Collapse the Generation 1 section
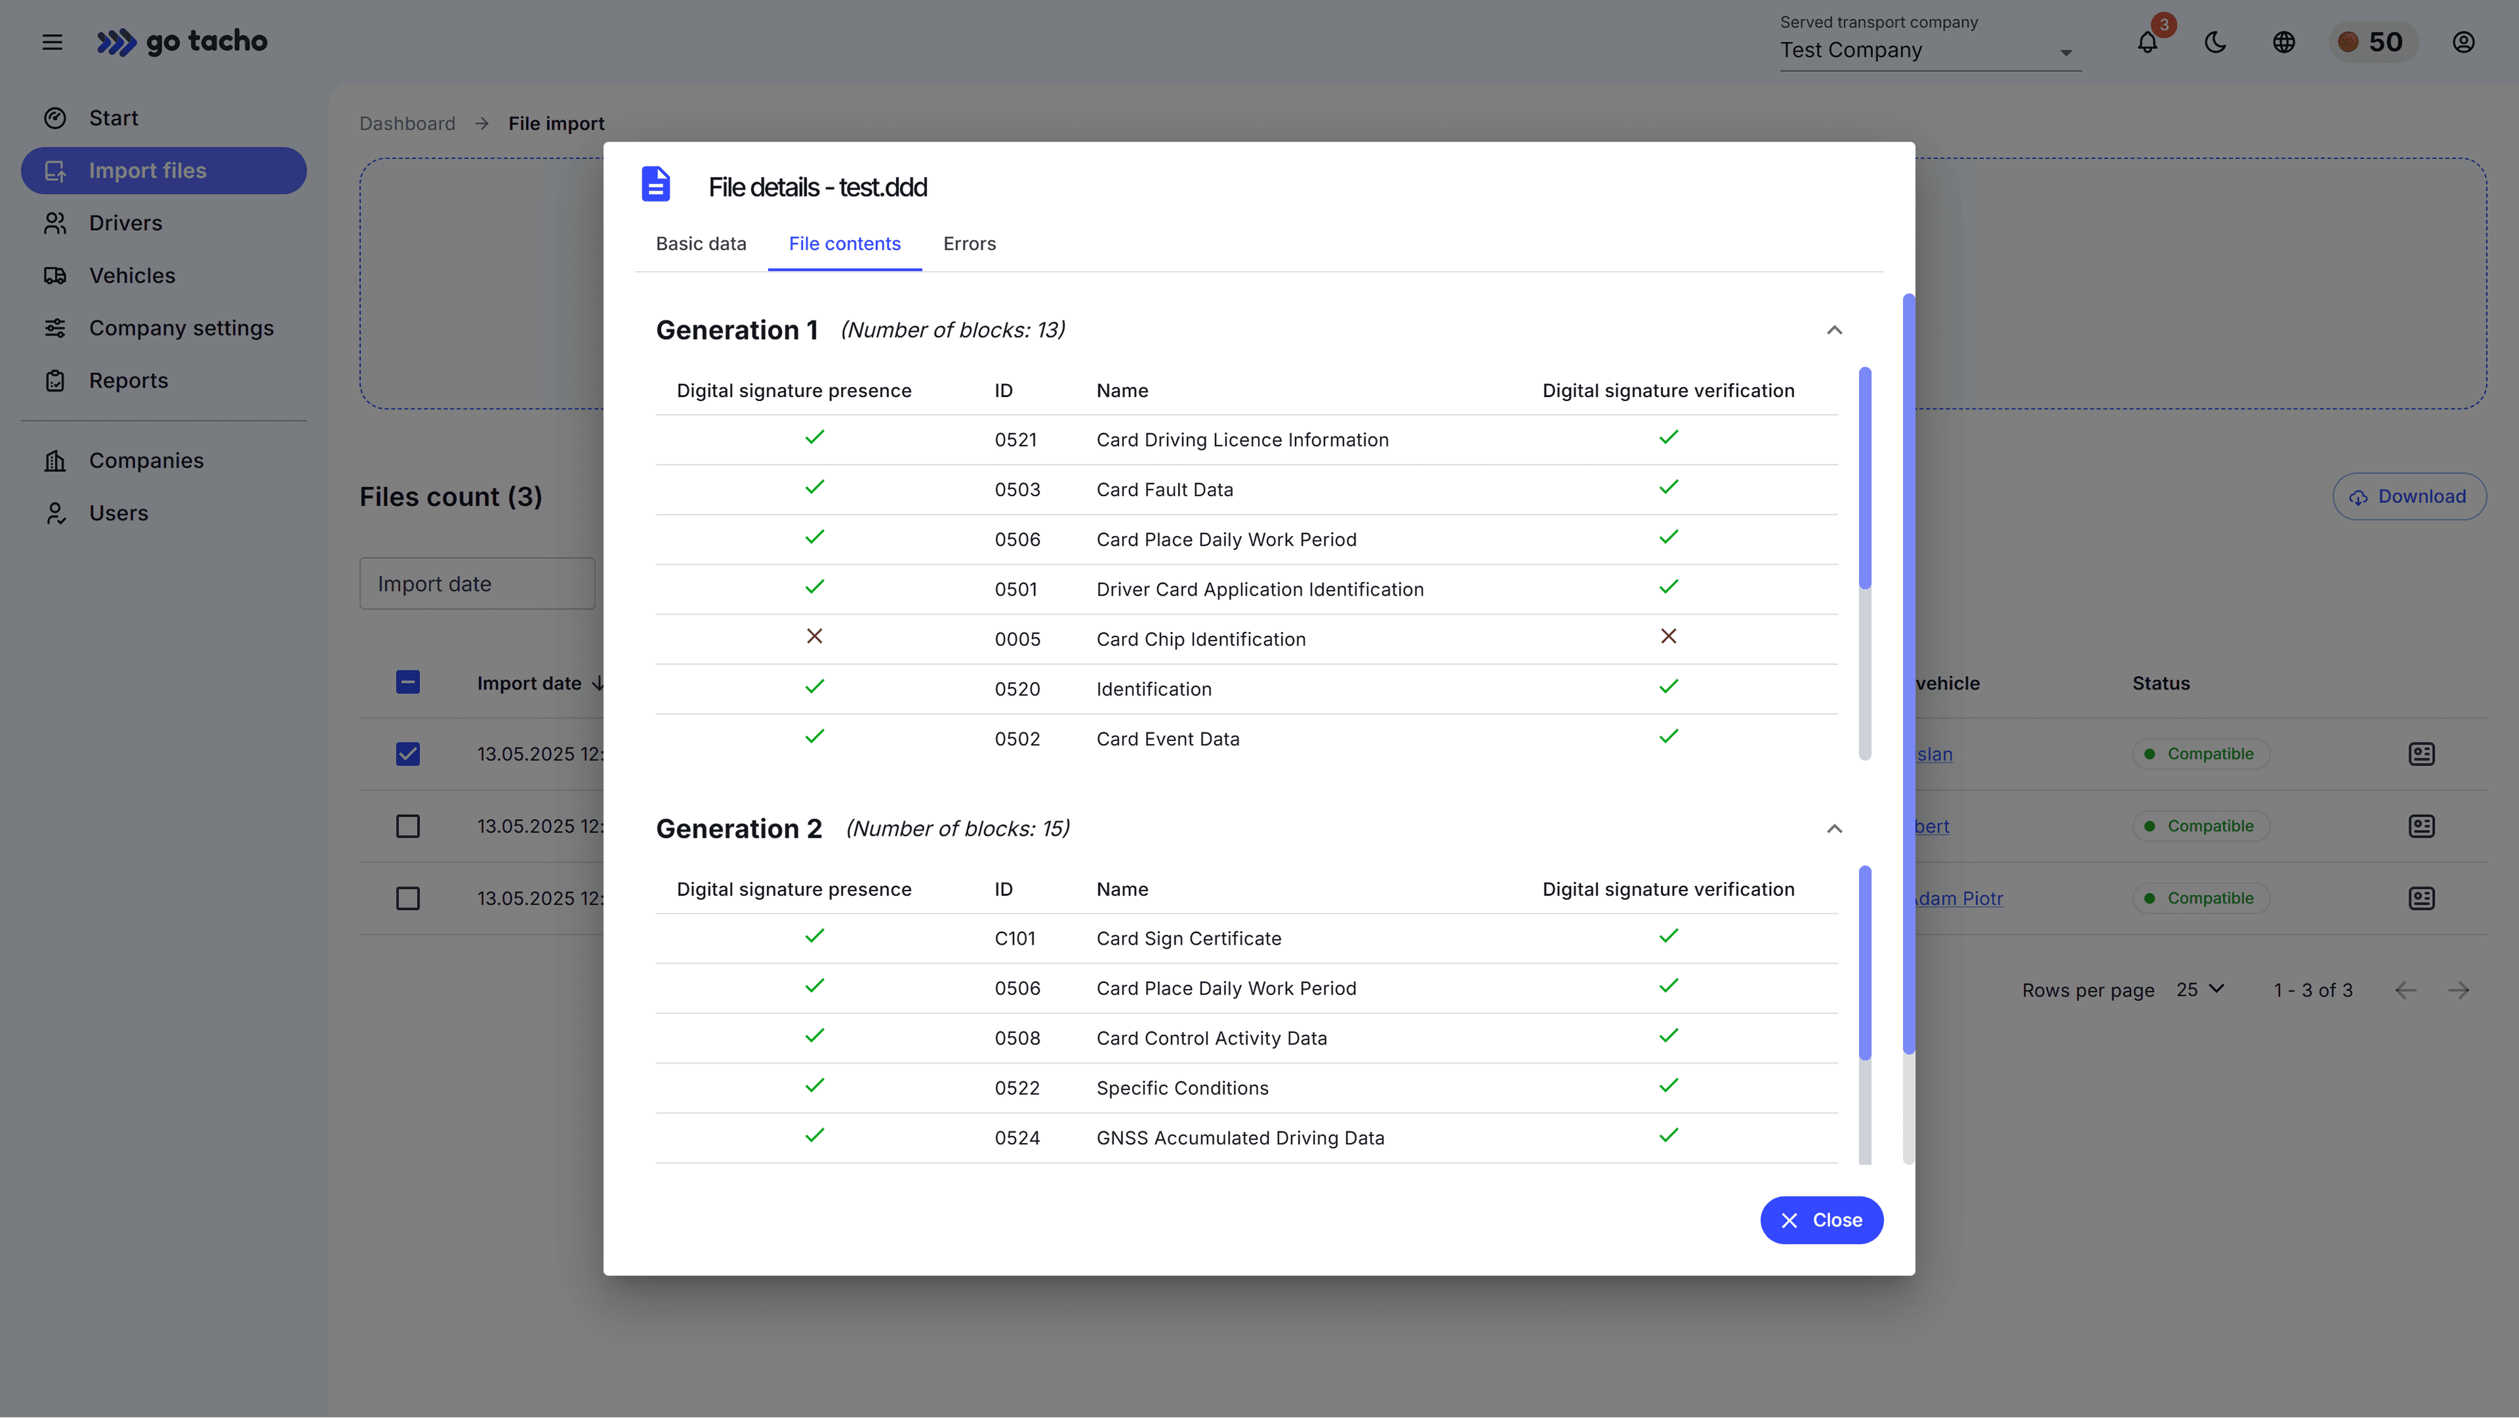Screen dimensions: 2519x1418 coord(1835,331)
